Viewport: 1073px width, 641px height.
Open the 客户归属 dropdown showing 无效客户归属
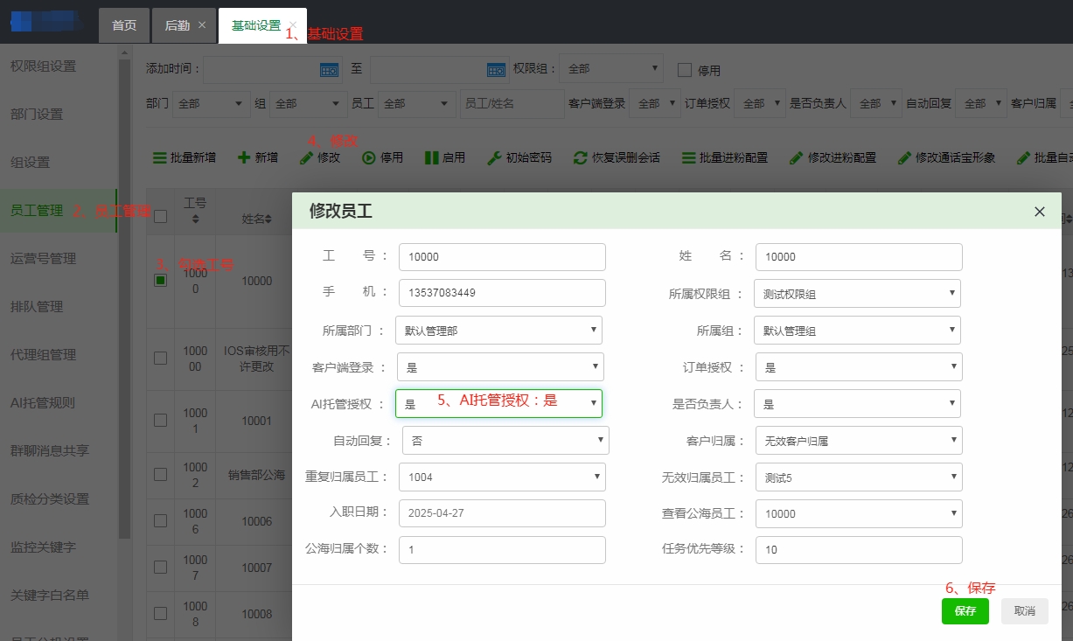point(858,440)
